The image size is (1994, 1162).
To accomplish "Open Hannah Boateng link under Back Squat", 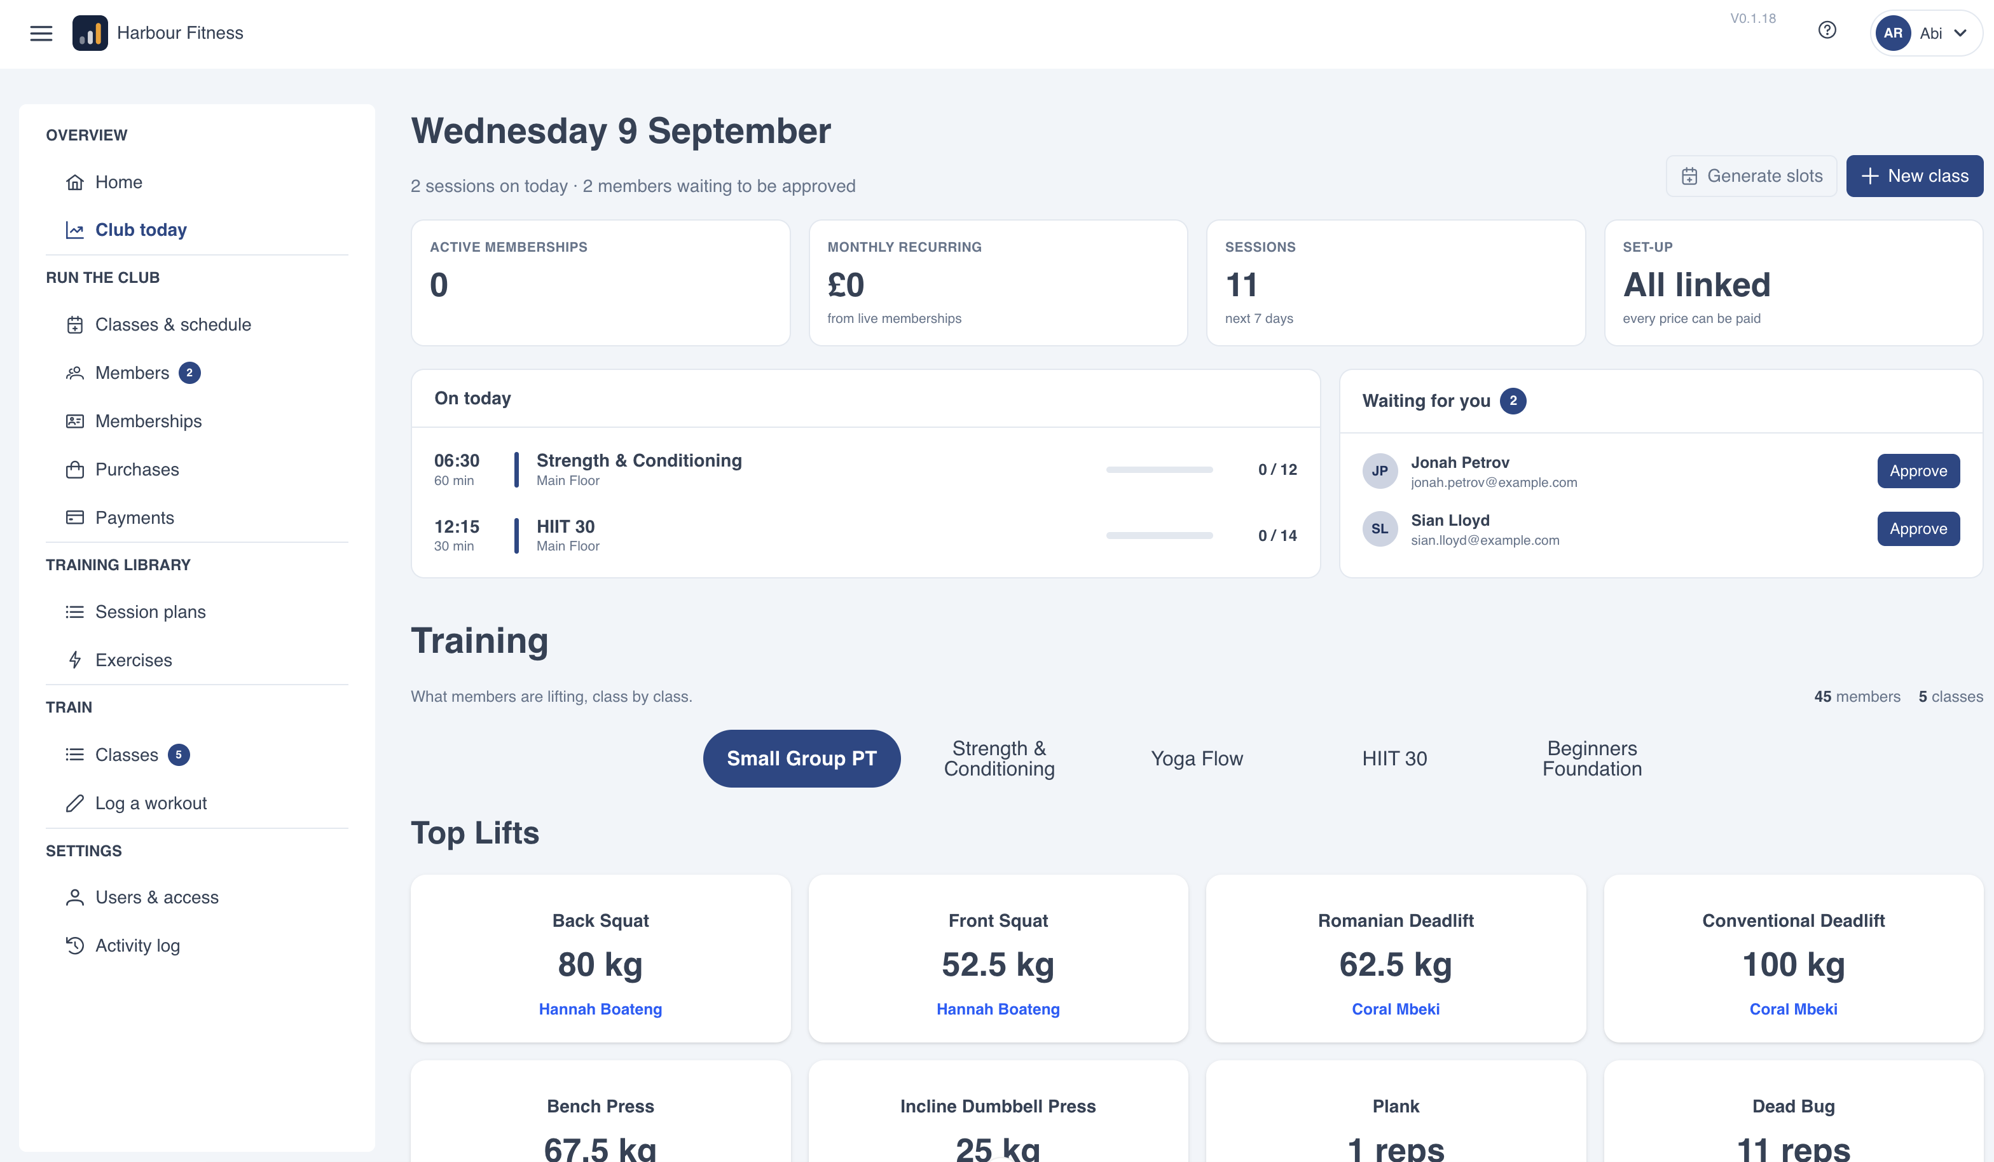I will 601,1010.
